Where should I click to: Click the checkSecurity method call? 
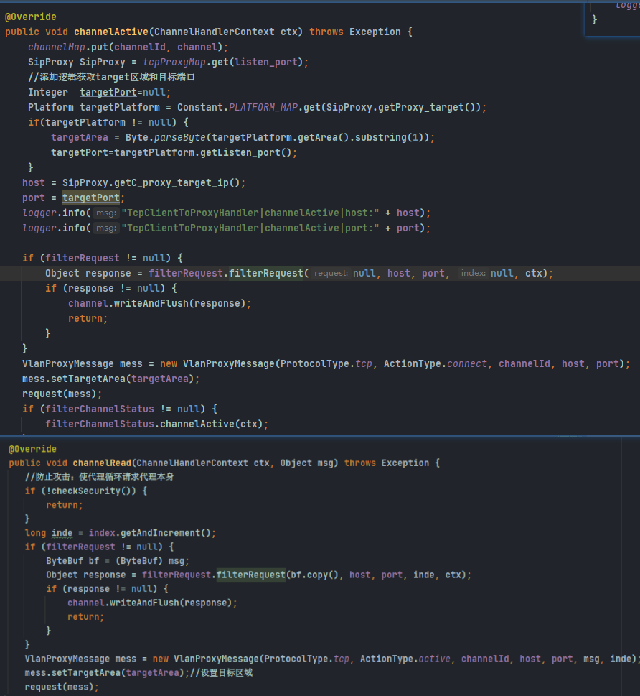pos(90,491)
